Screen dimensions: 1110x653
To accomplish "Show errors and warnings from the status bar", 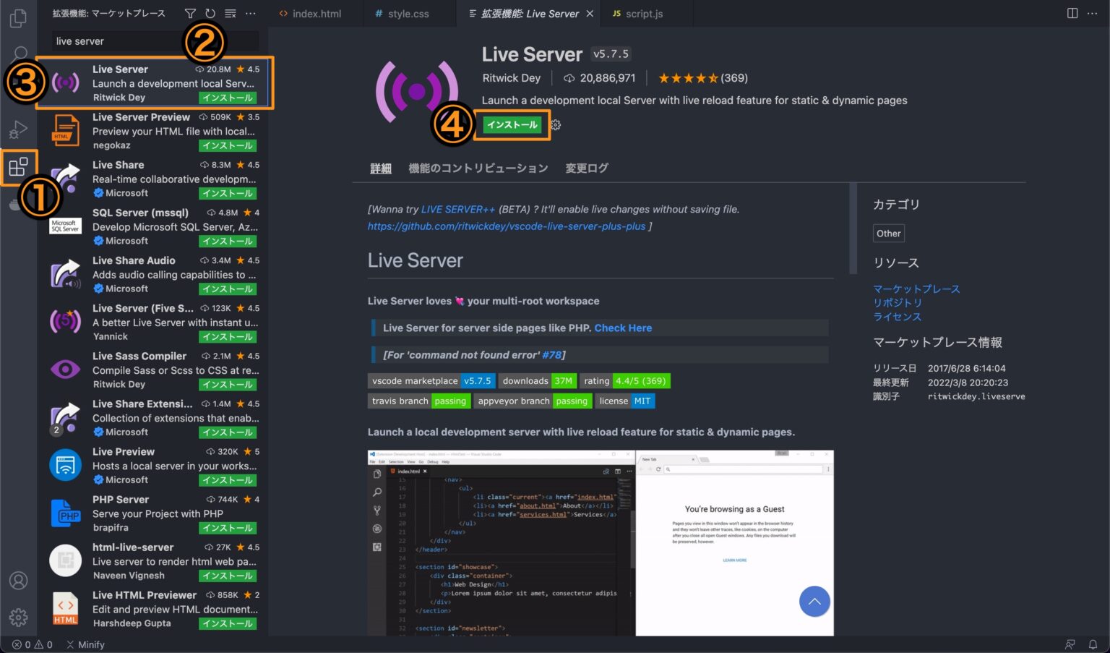I will click(x=30, y=644).
